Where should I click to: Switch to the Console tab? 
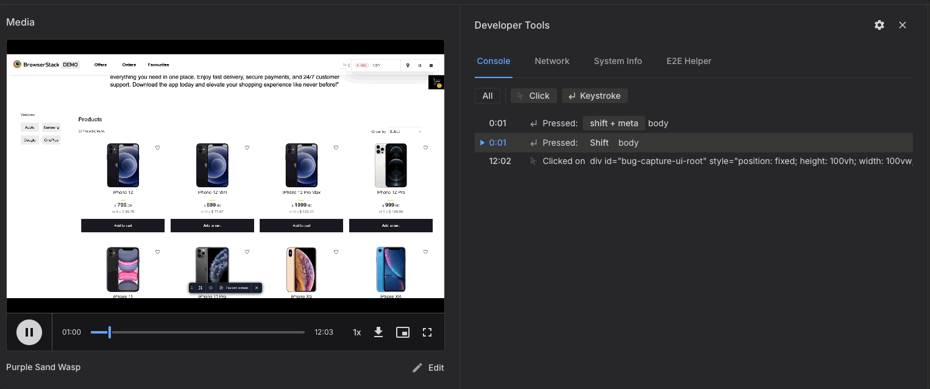[x=494, y=61]
